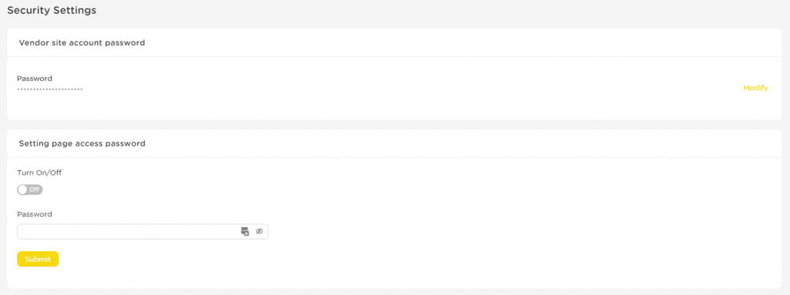The image size is (790, 295).
Task: Click the 'Off' text inside the switch
Action: [x=34, y=189]
